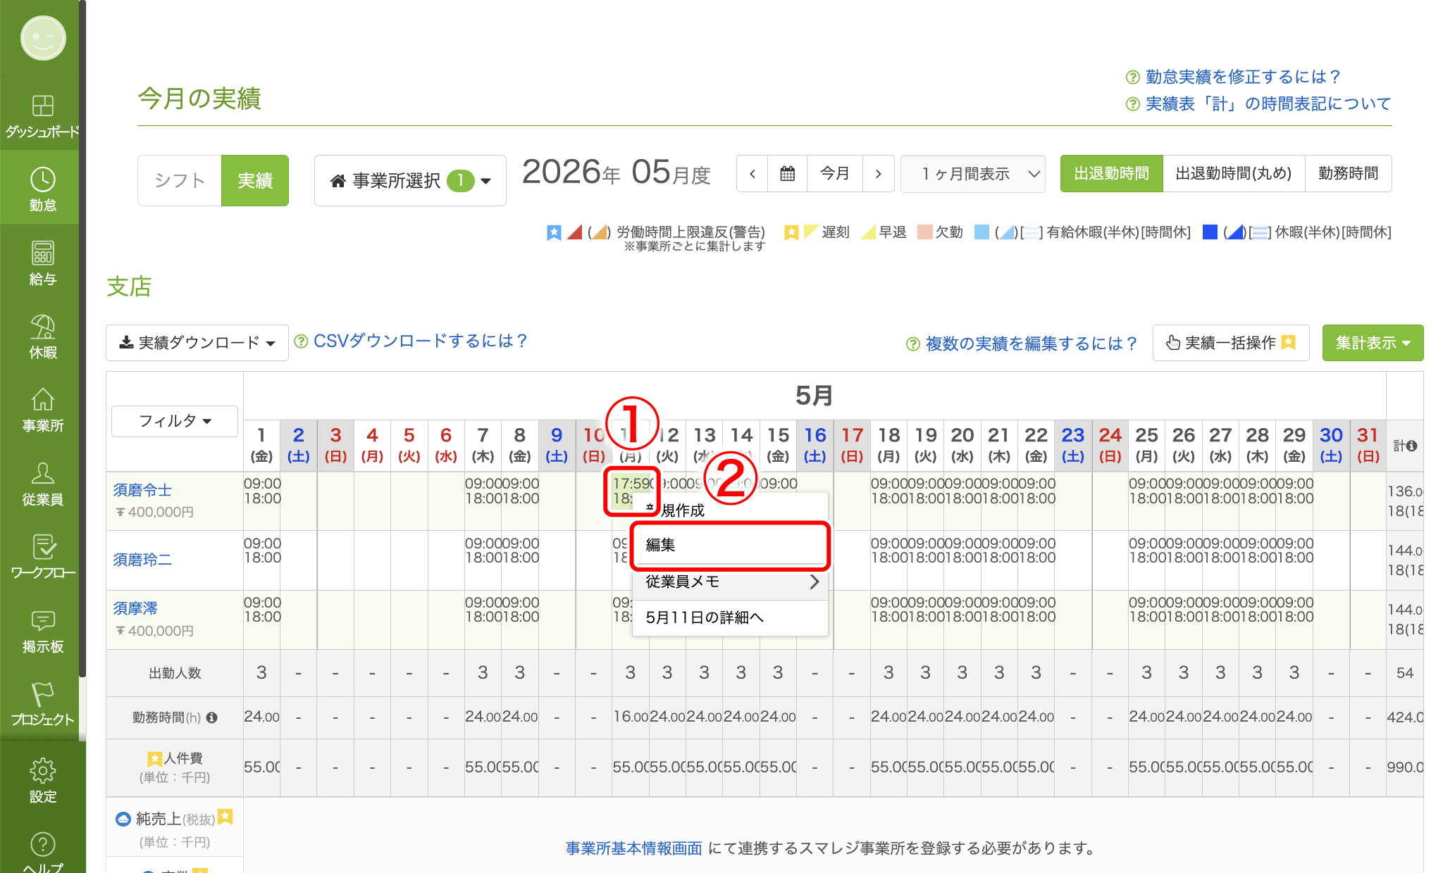Open the 事業所選択 dropdown
The image size is (1443, 873).
tap(410, 180)
